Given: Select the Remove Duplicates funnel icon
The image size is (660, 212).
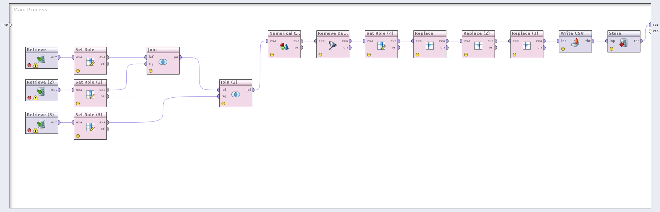Looking at the screenshot, I should click(x=332, y=46).
